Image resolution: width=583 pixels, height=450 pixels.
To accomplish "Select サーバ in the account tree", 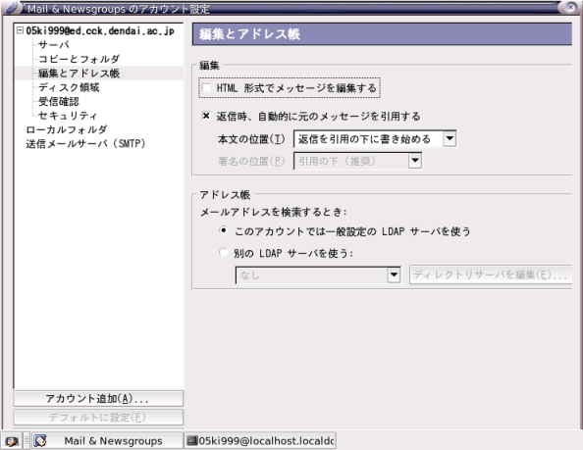I will tap(54, 44).
